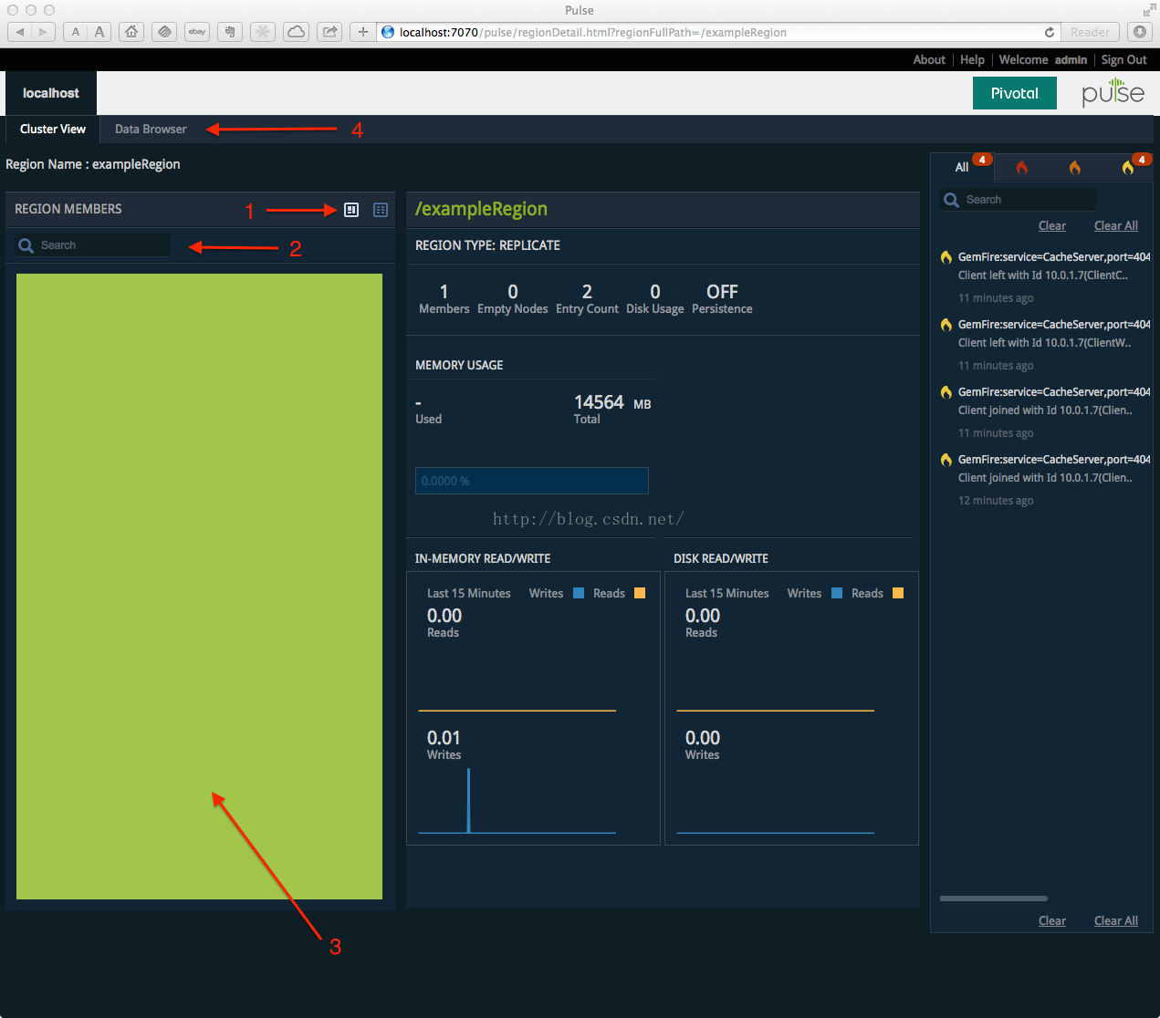Viewport: 1160px width, 1018px height.
Task: Click the browser Back arrow
Action: 20,32
